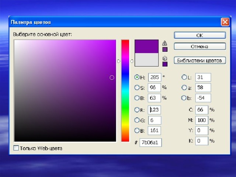Click the H field showing 285

(155, 77)
